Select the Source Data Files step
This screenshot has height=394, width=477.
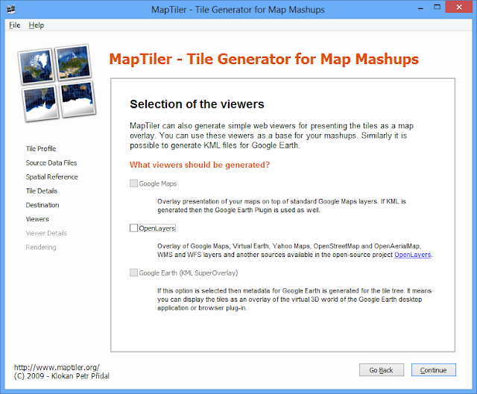pyautogui.click(x=51, y=163)
